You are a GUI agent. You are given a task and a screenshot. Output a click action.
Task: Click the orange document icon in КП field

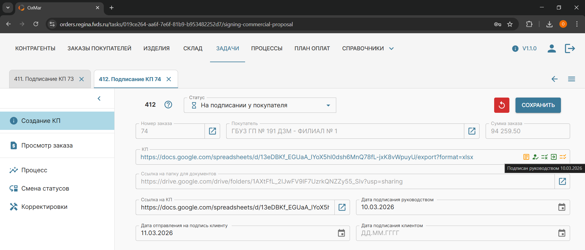tap(526, 157)
